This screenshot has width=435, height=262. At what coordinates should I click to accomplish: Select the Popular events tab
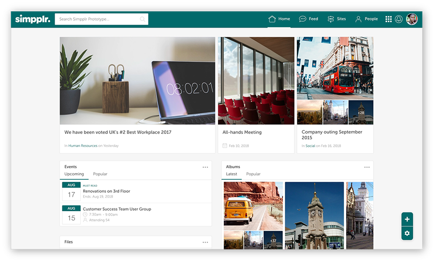(x=100, y=174)
